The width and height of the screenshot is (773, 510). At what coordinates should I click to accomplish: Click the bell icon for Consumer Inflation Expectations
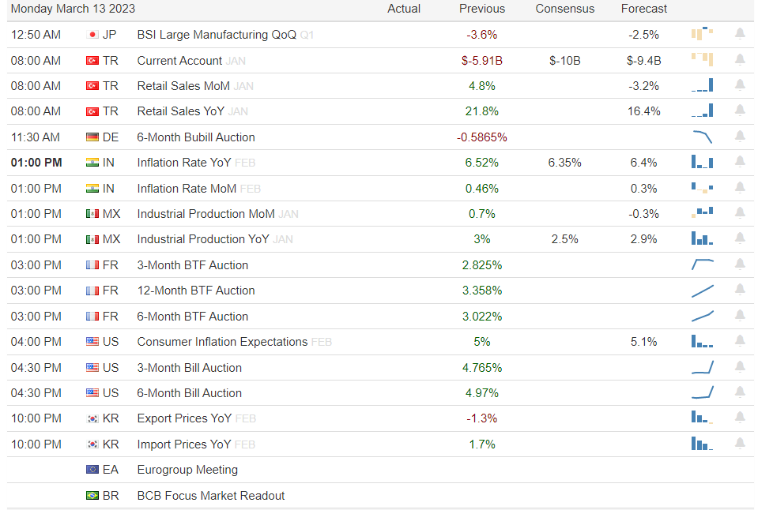pyautogui.click(x=740, y=341)
